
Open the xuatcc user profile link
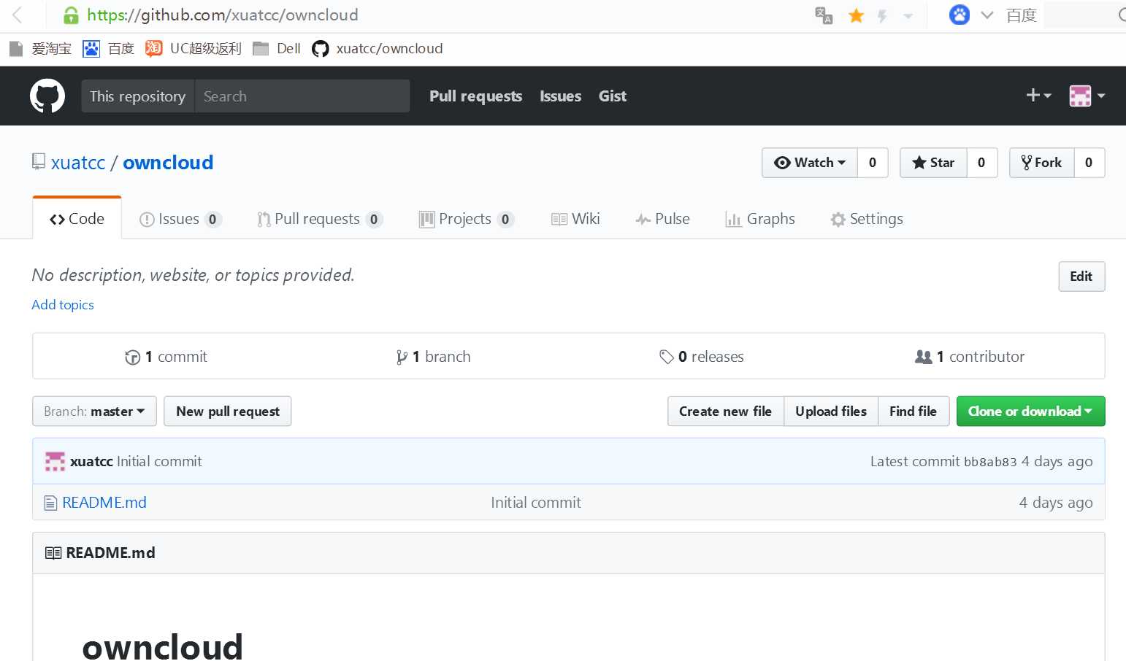(78, 163)
